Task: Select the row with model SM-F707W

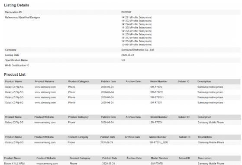Action: tap(122, 92)
